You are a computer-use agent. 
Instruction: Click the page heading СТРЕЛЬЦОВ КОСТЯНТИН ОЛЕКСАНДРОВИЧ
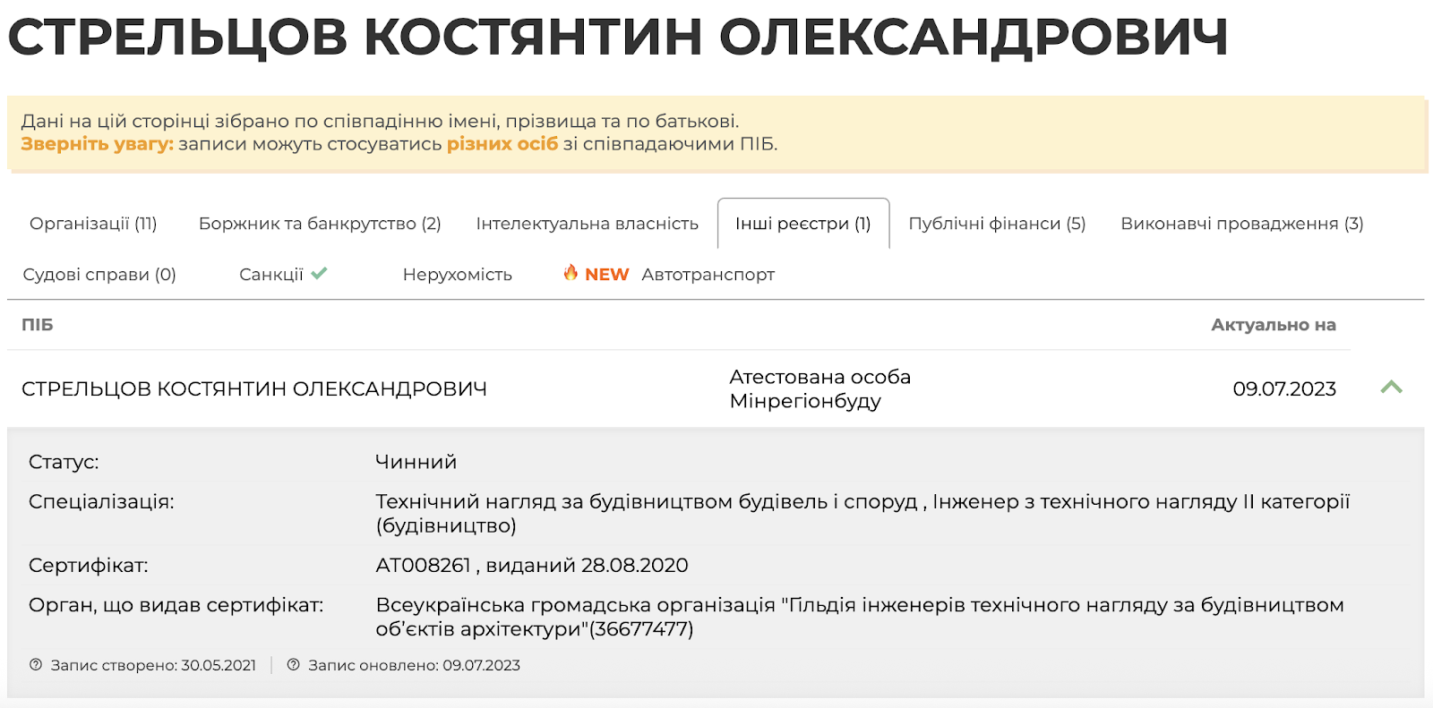(618, 38)
